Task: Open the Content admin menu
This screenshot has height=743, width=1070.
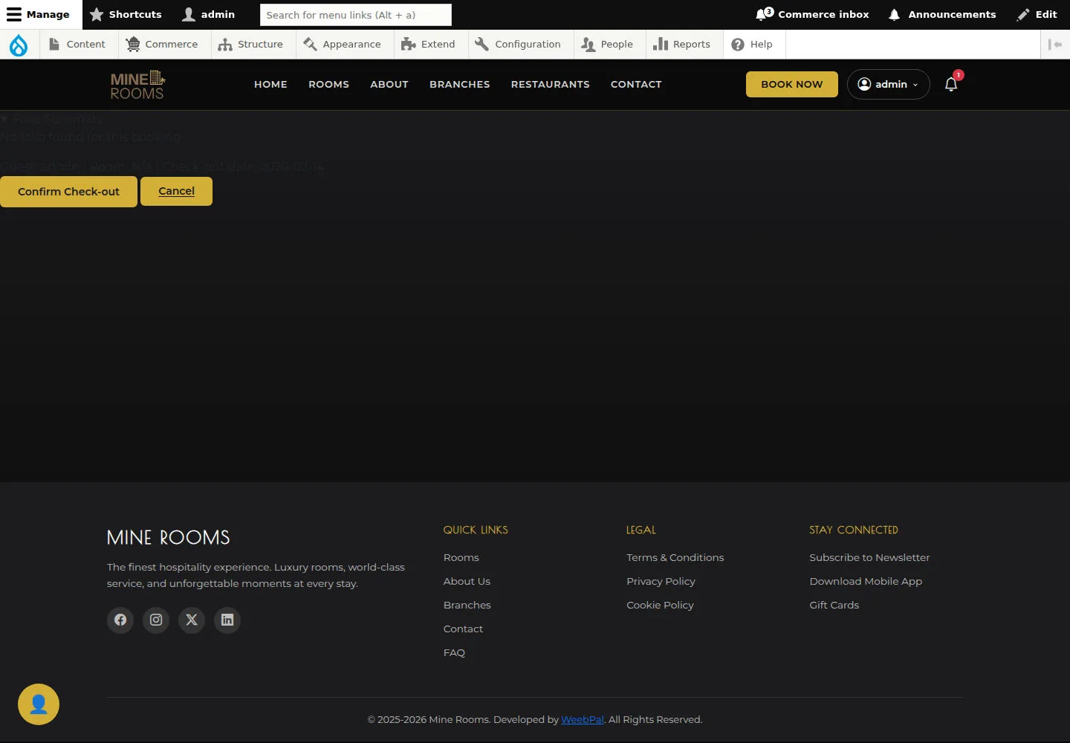Action: 77,45
